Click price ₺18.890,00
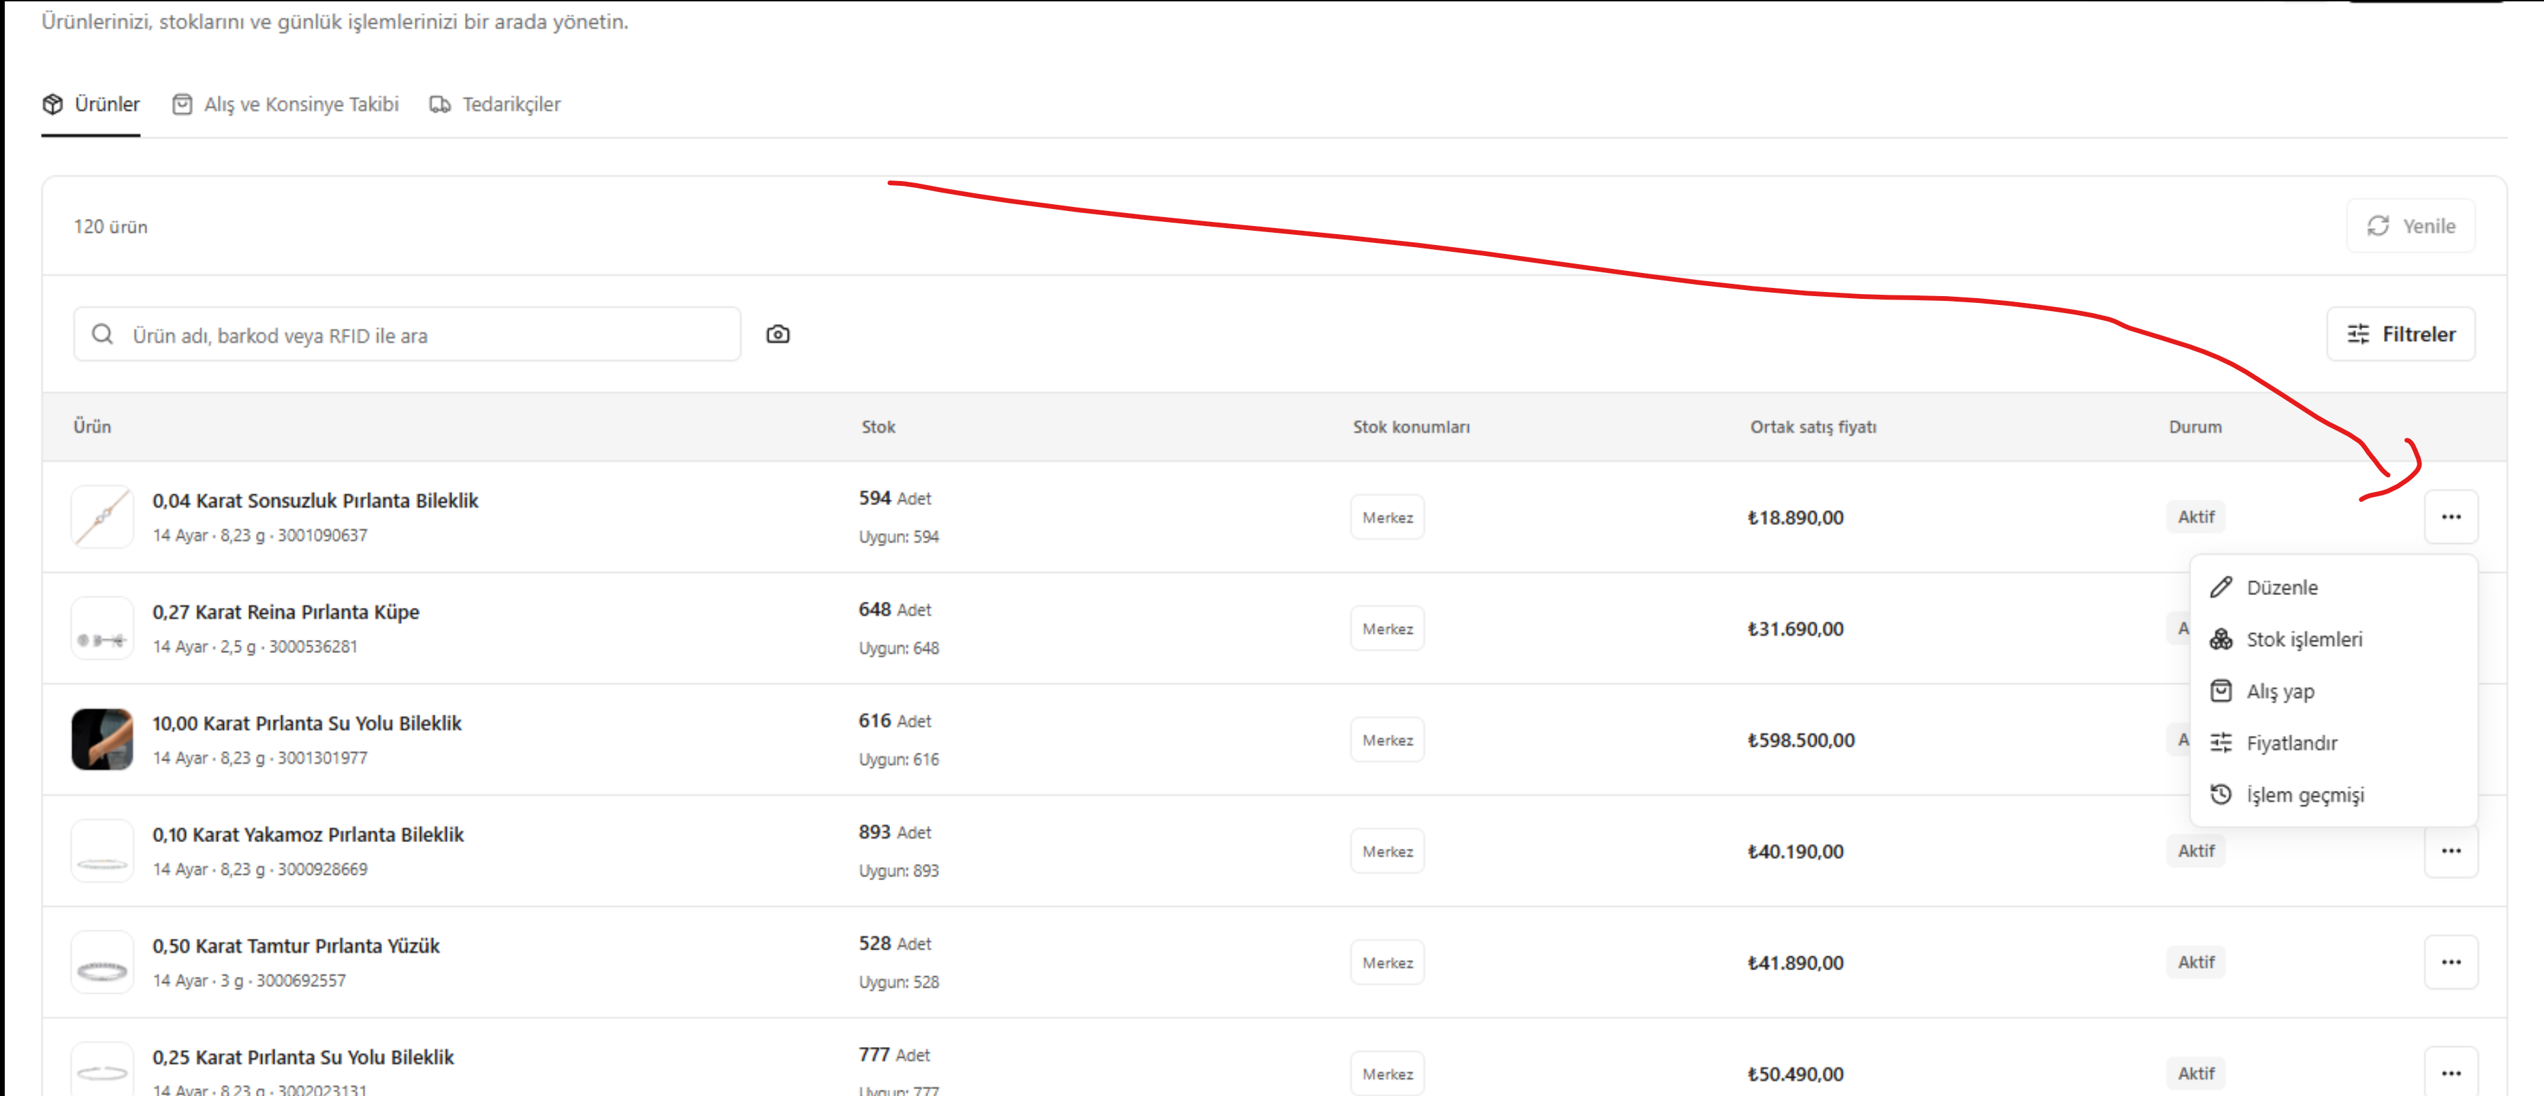The width and height of the screenshot is (2544, 1096). [x=1794, y=517]
